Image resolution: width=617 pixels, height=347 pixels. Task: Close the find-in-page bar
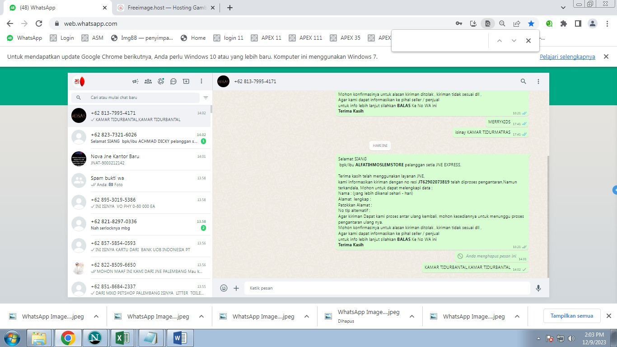point(528,41)
